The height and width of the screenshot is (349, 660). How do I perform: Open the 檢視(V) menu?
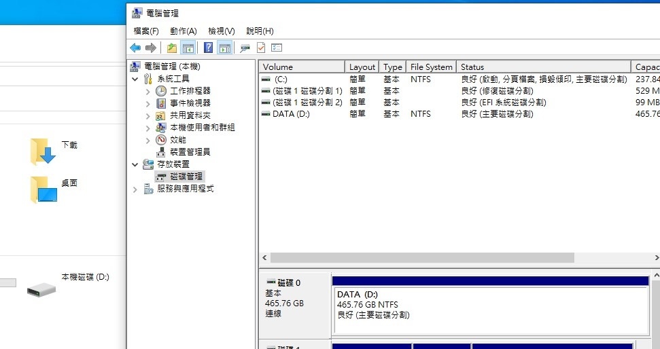pyautogui.click(x=222, y=31)
